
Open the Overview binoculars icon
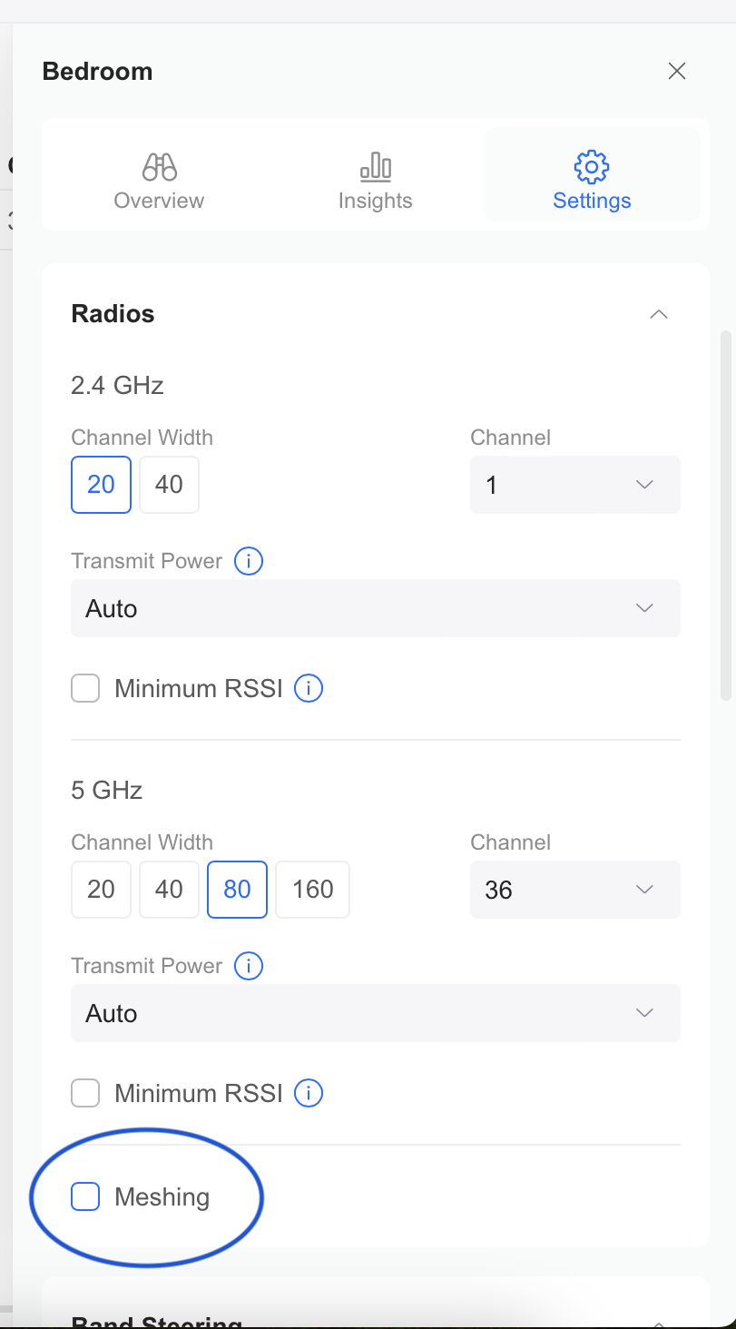point(159,167)
